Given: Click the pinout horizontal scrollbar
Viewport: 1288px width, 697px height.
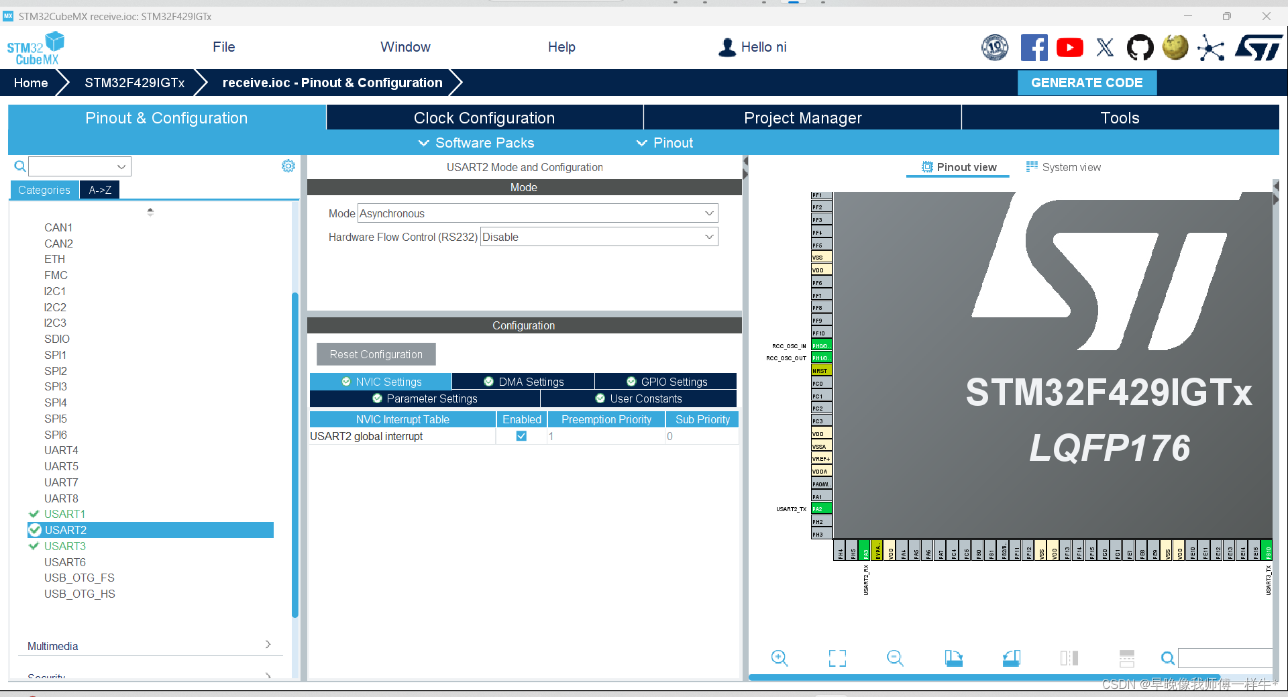Looking at the screenshot, I should click(984, 677).
